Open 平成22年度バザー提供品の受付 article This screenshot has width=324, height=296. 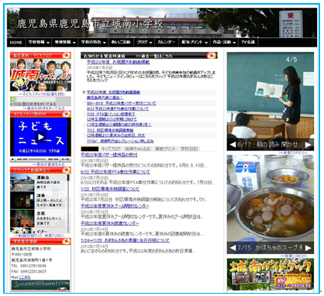click(109, 155)
